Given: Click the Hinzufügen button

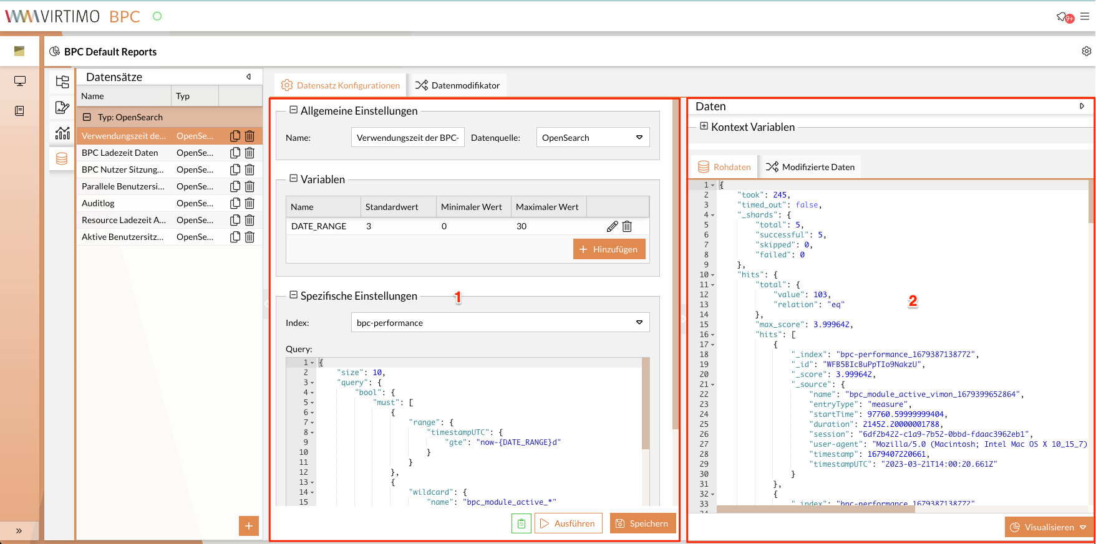Looking at the screenshot, I should coord(609,249).
